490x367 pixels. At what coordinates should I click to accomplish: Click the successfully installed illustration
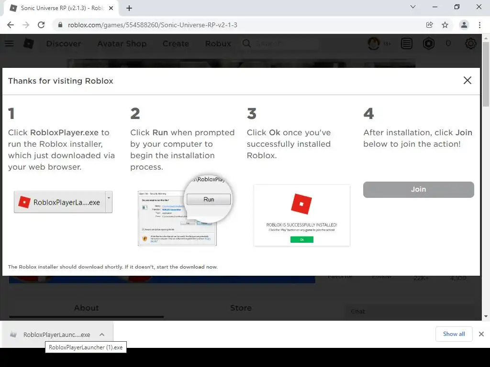coord(302,216)
